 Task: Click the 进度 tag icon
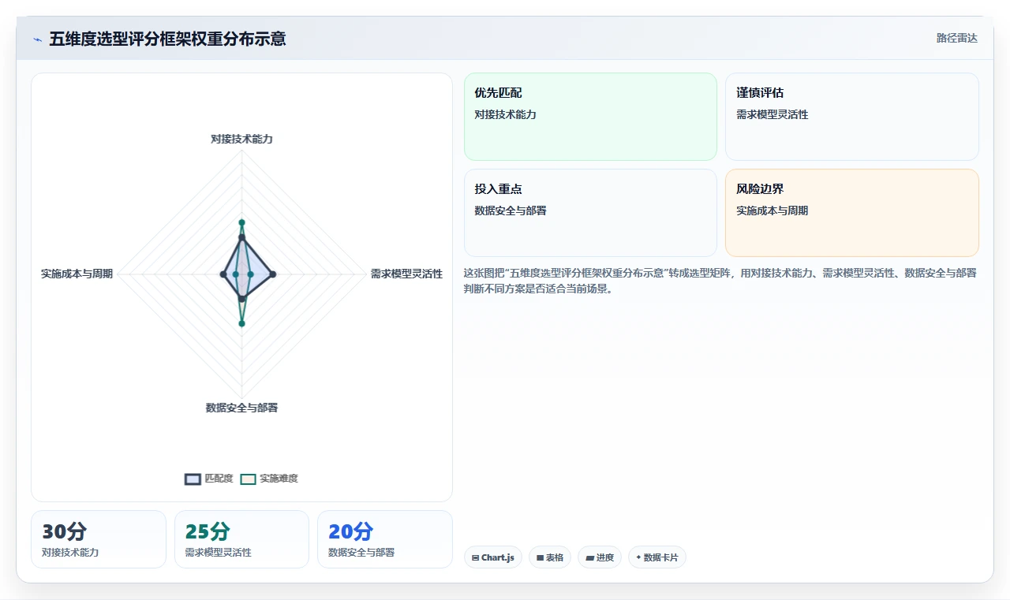589,557
